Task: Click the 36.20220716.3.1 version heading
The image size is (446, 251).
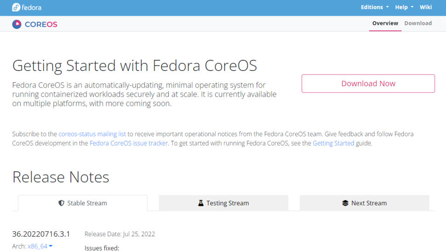Action: (x=41, y=234)
